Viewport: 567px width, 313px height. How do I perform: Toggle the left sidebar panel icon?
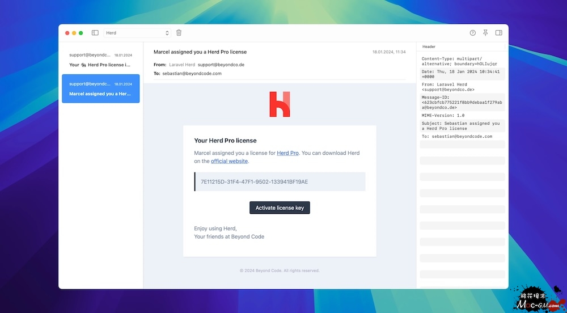95,33
